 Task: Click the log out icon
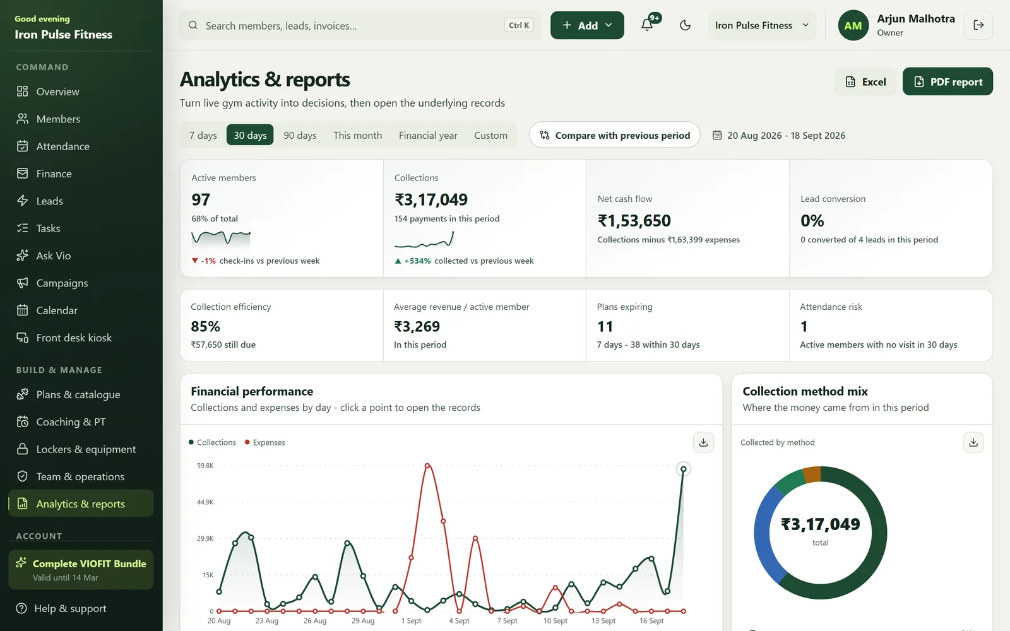(978, 25)
